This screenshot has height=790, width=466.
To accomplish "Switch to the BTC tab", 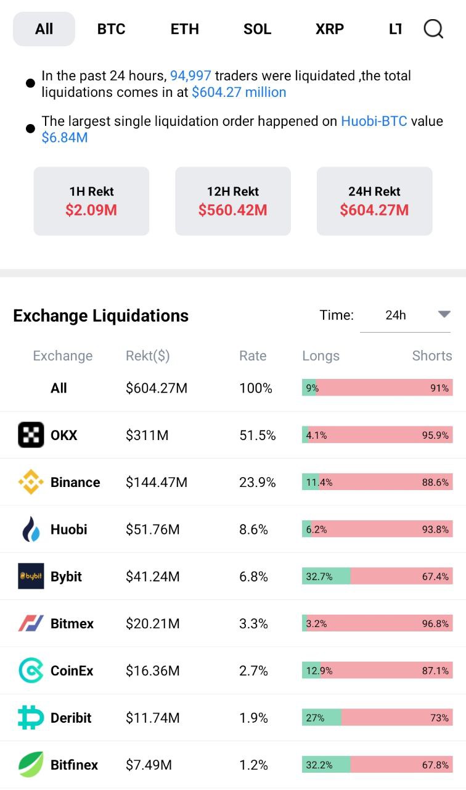I will coord(111,29).
